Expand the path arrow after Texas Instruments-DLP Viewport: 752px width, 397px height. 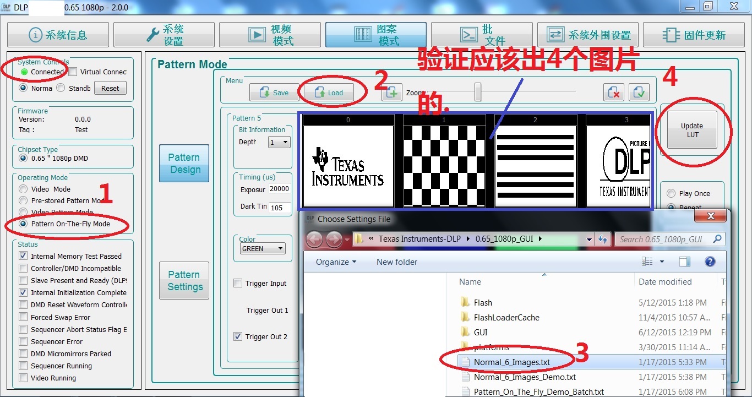468,239
